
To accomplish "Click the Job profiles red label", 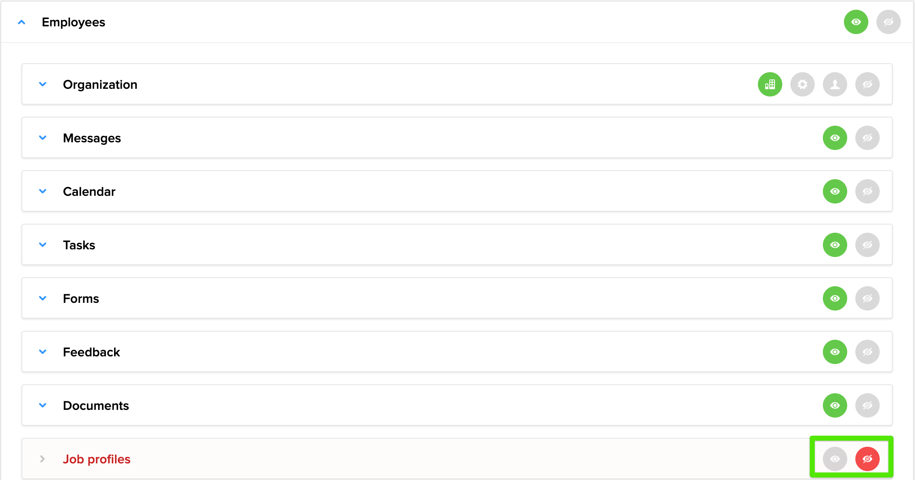I will (x=97, y=459).
